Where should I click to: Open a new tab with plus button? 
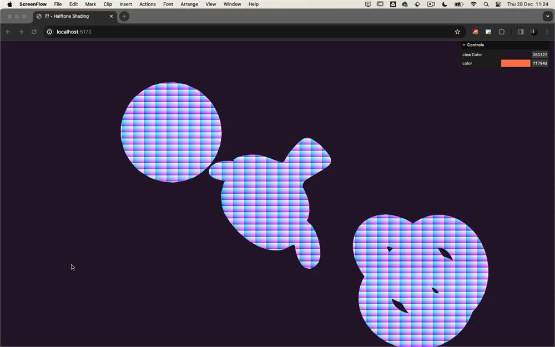tap(124, 16)
